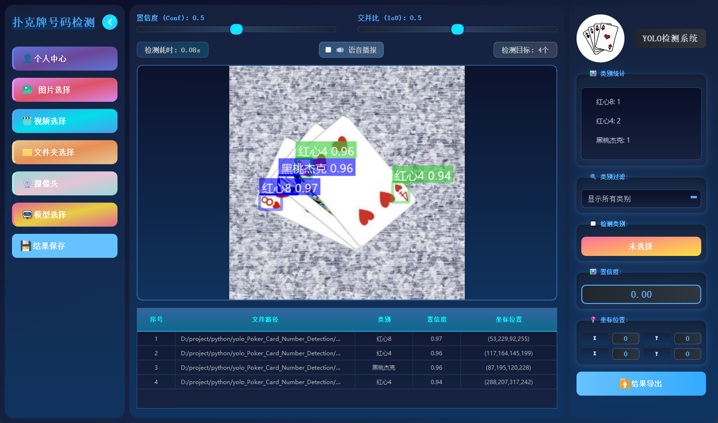718x423 pixels.
Task: Click the 类别 column header
Action: pyautogui.click(x=384, y=319)
